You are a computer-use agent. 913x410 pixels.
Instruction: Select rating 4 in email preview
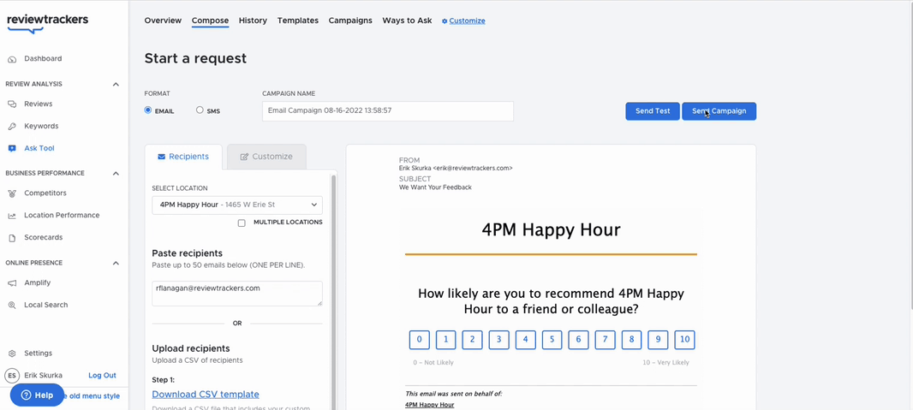click(x=525, y=340)
